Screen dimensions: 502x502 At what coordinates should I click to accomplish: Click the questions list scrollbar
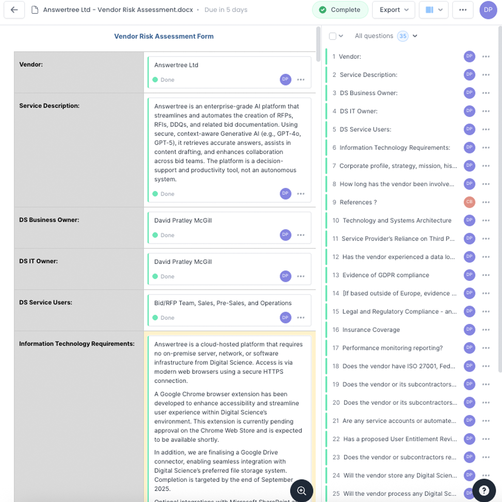coord(500,199)
